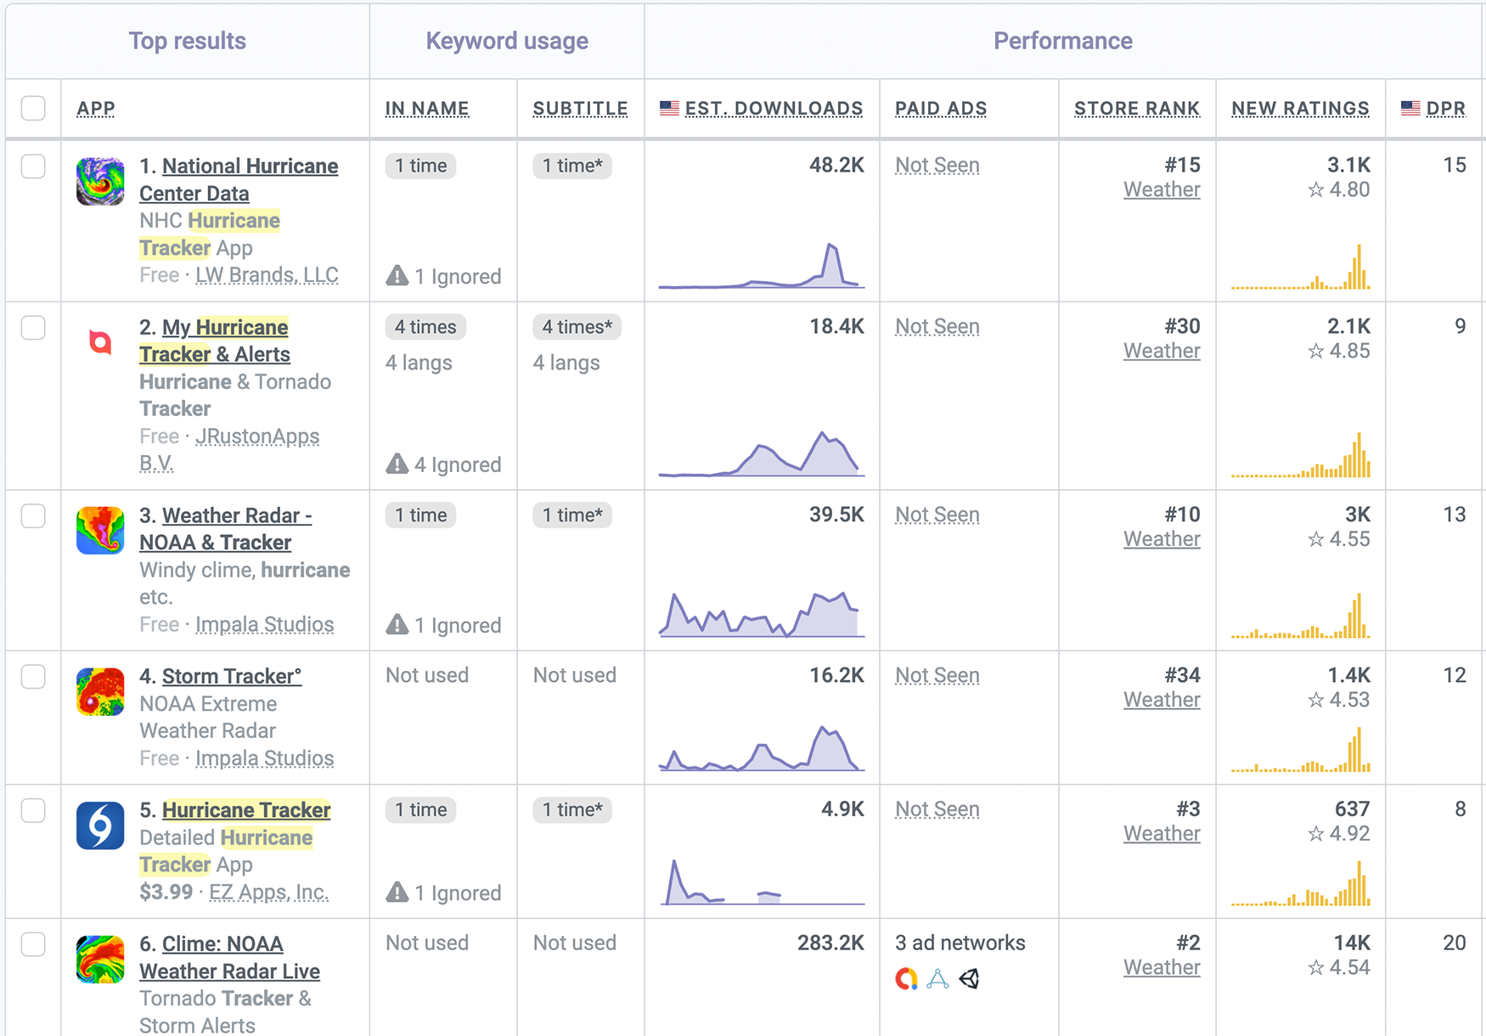Sort by PAID ADS column header
1486x1036 pixels.
[941, 109]
